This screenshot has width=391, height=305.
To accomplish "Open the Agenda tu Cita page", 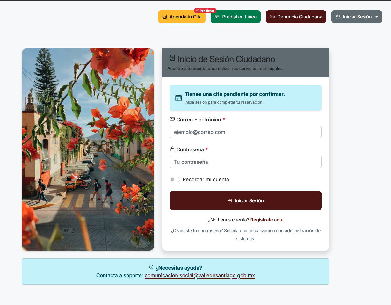I will (182, 17).
